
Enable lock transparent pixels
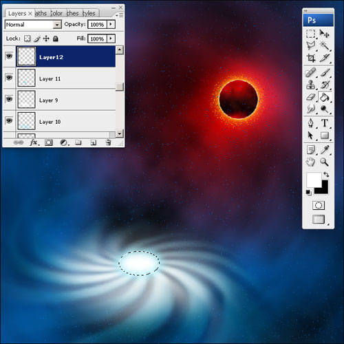coord(28,39)
